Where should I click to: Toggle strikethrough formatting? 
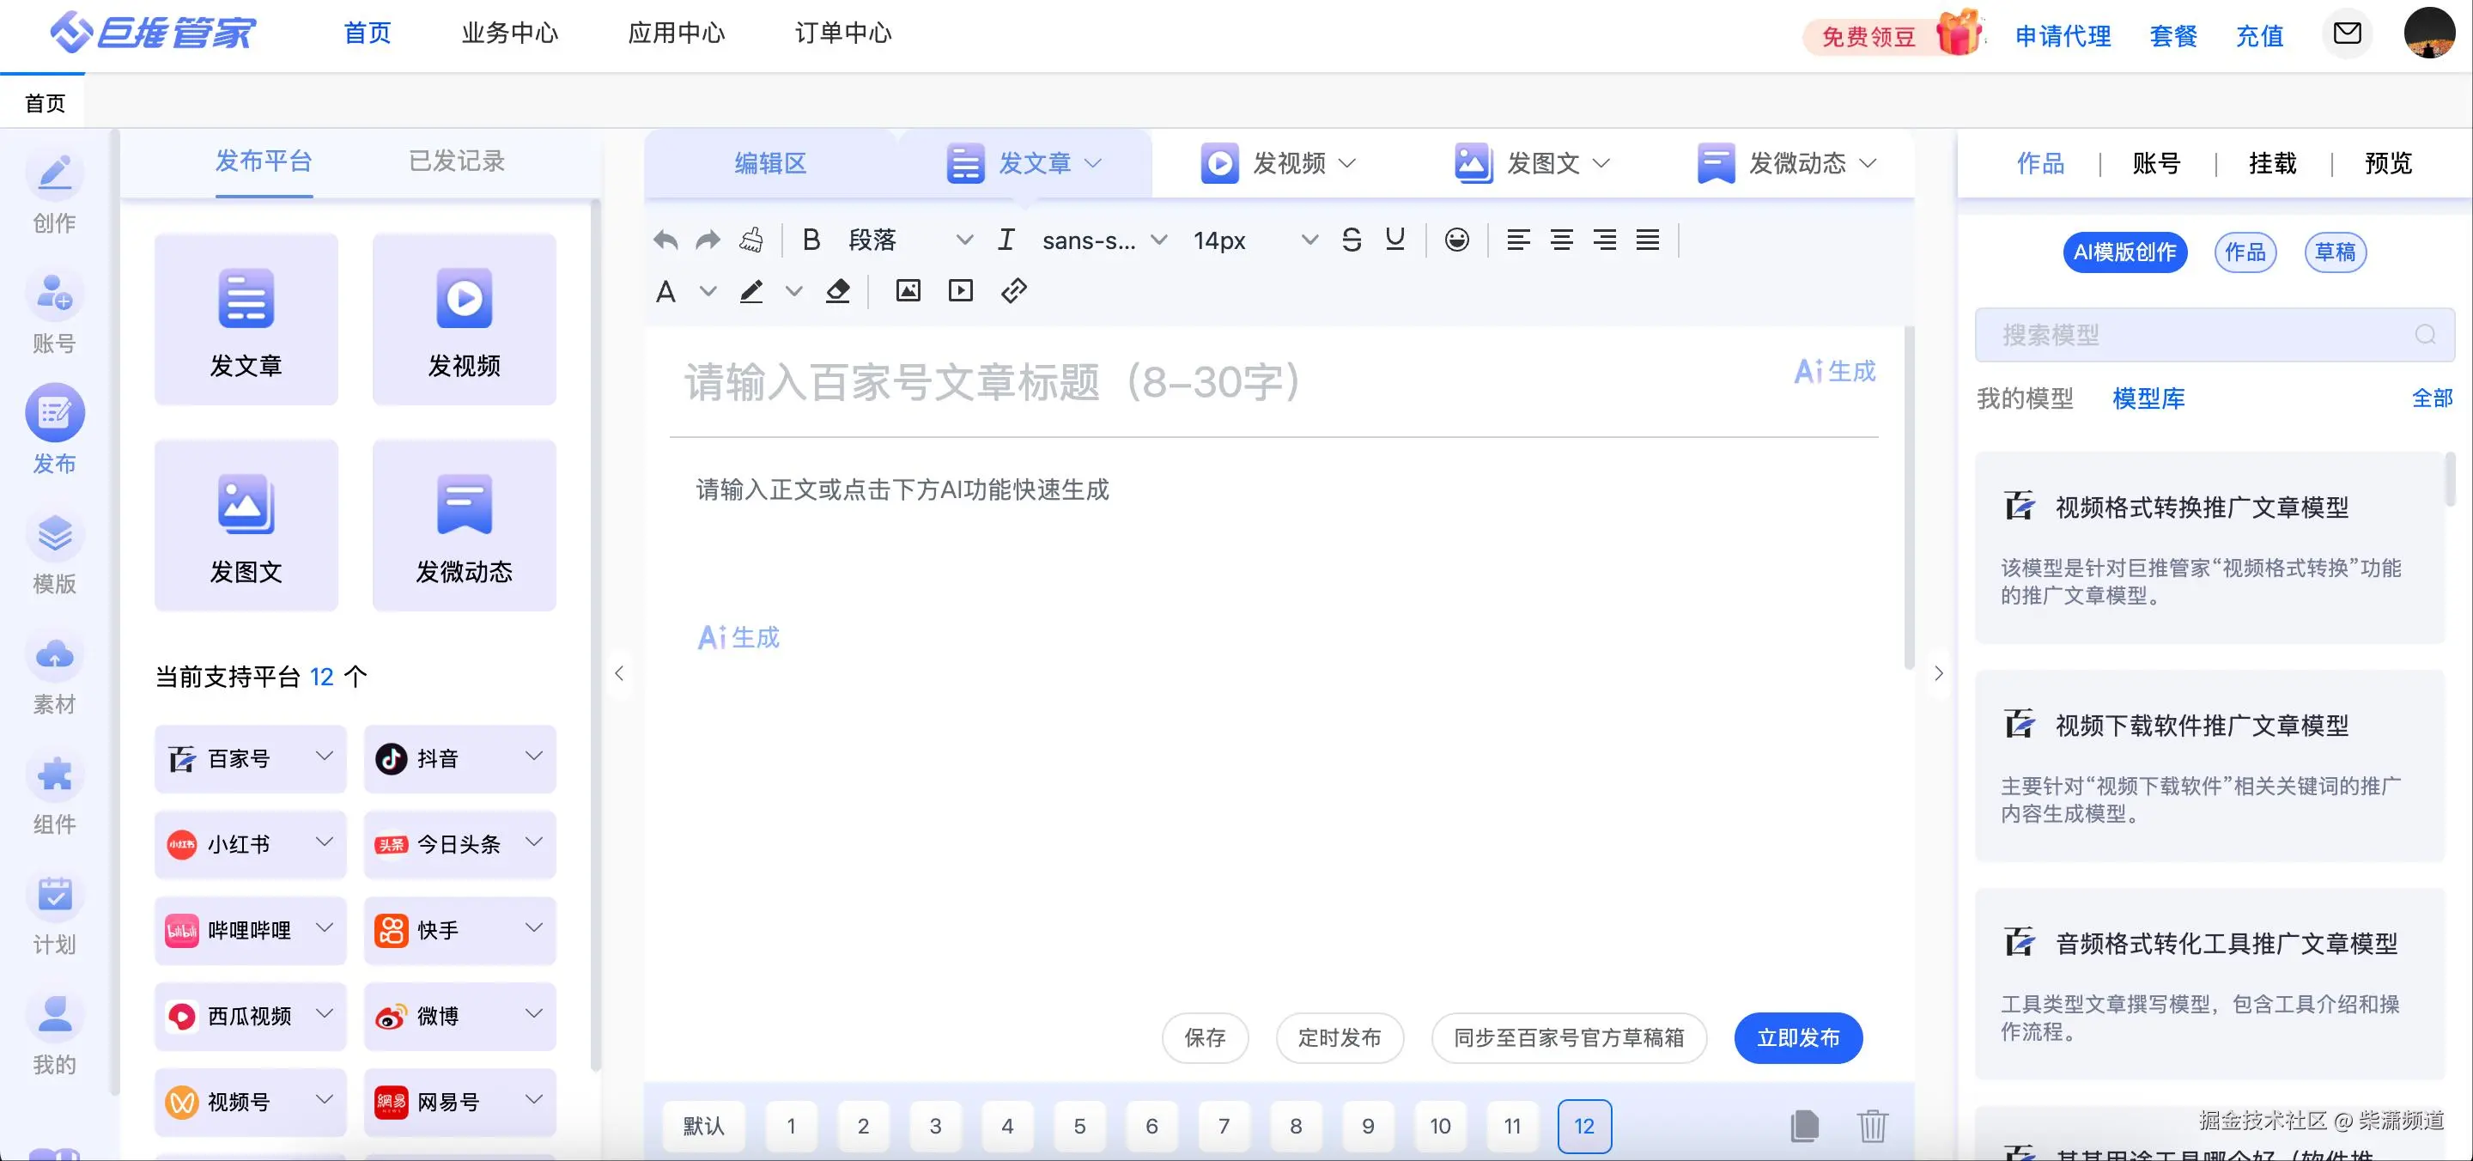[1352, 240]
